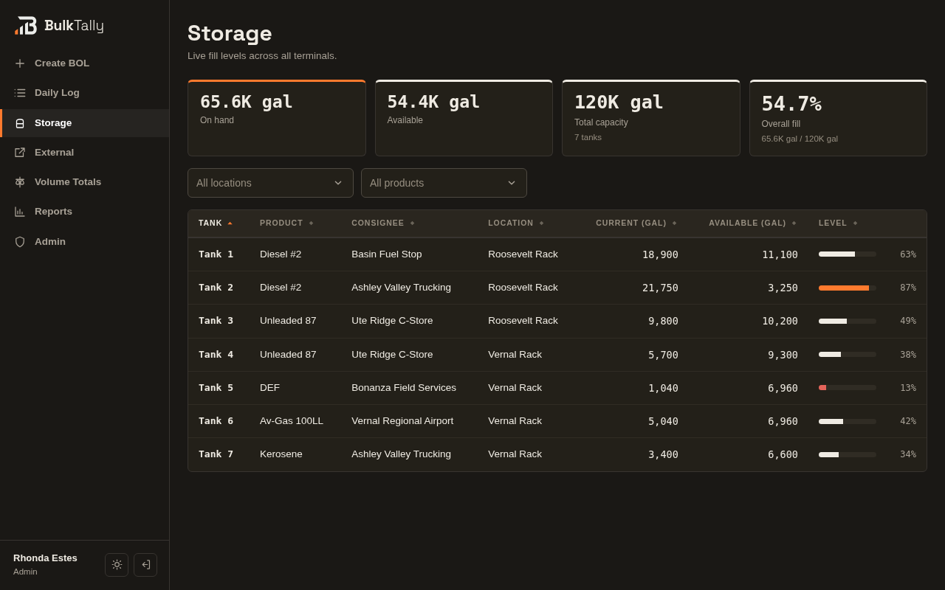Viewport: 945px width, 590px height.
Task: Click the sort icon next to Product header
Action: [x=311, y=223]
